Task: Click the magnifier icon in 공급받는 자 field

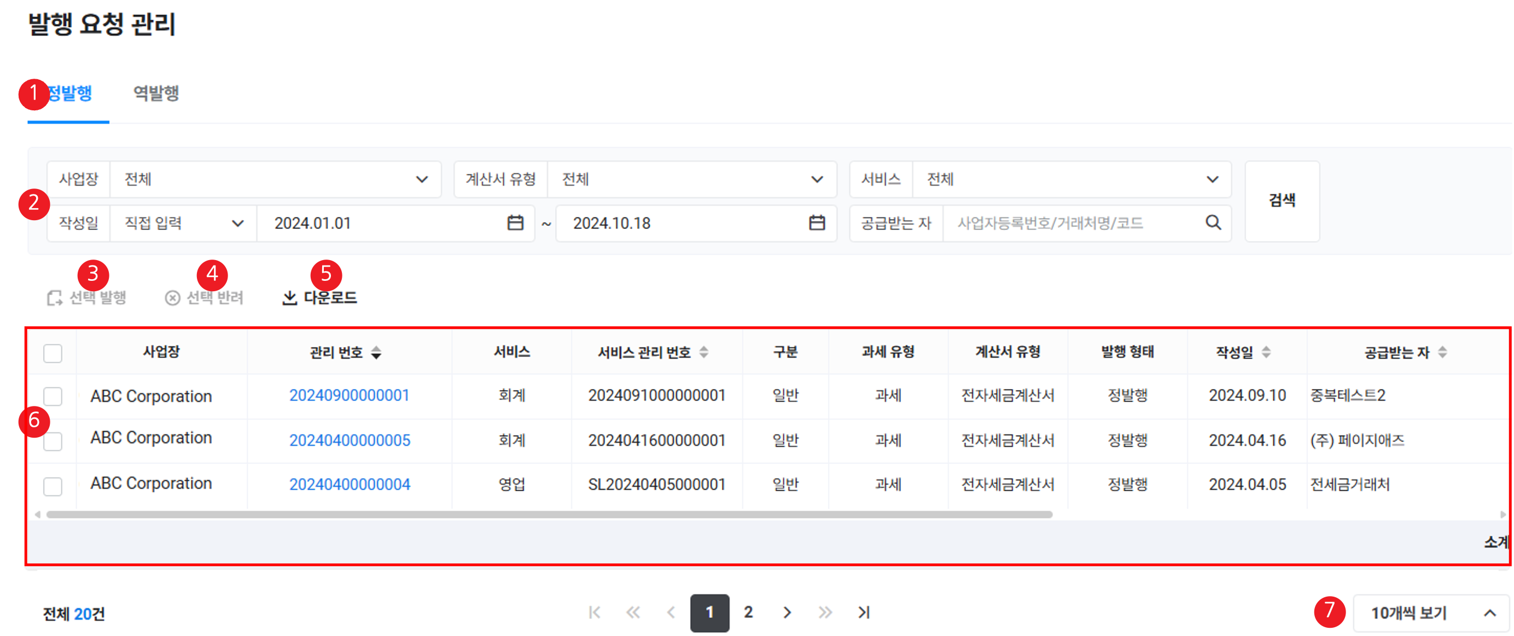Action: (x=1213, y=222)
